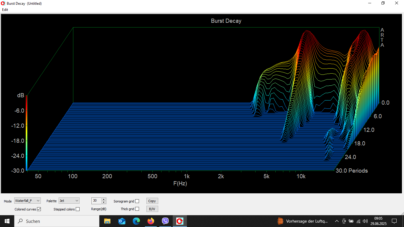Click the 12.0 periods axis label
The image size is (404, 227).
[x=369, y=130]
